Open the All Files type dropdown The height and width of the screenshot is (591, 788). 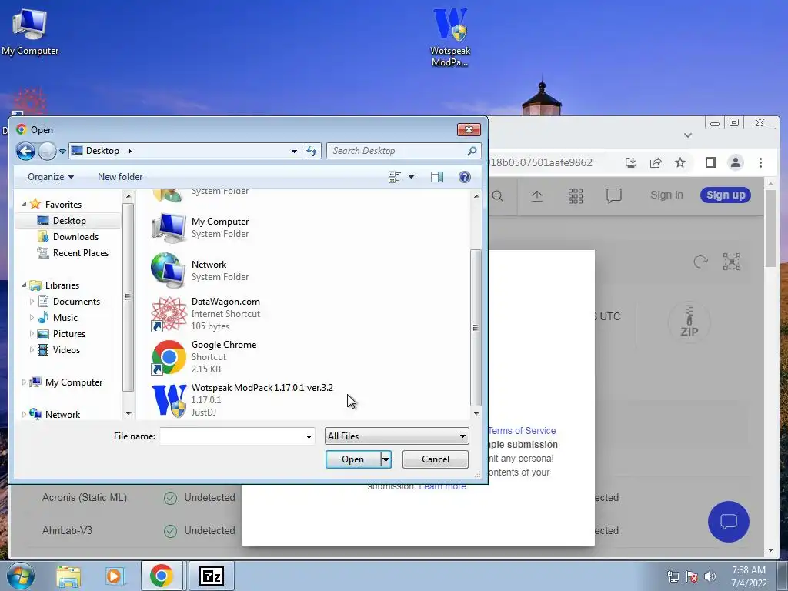396,436
